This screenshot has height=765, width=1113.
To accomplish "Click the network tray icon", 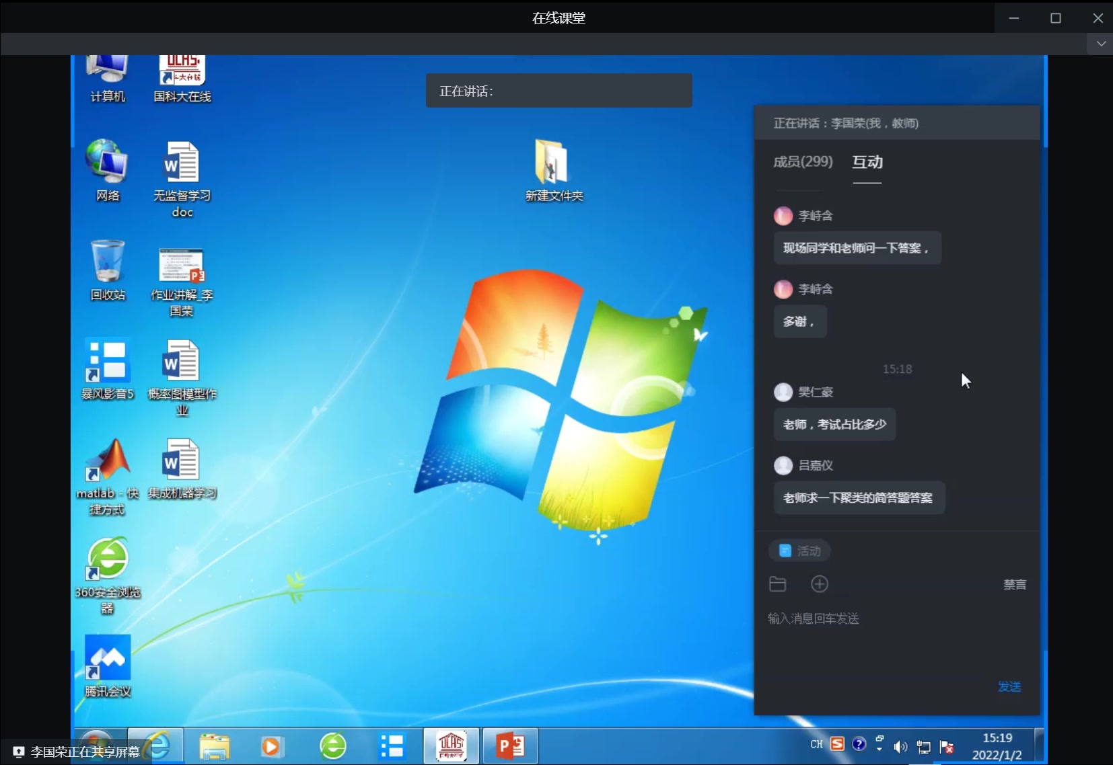I will [x=924, y=747].
